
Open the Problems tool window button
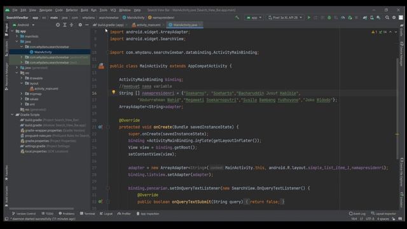pos(66,214)
